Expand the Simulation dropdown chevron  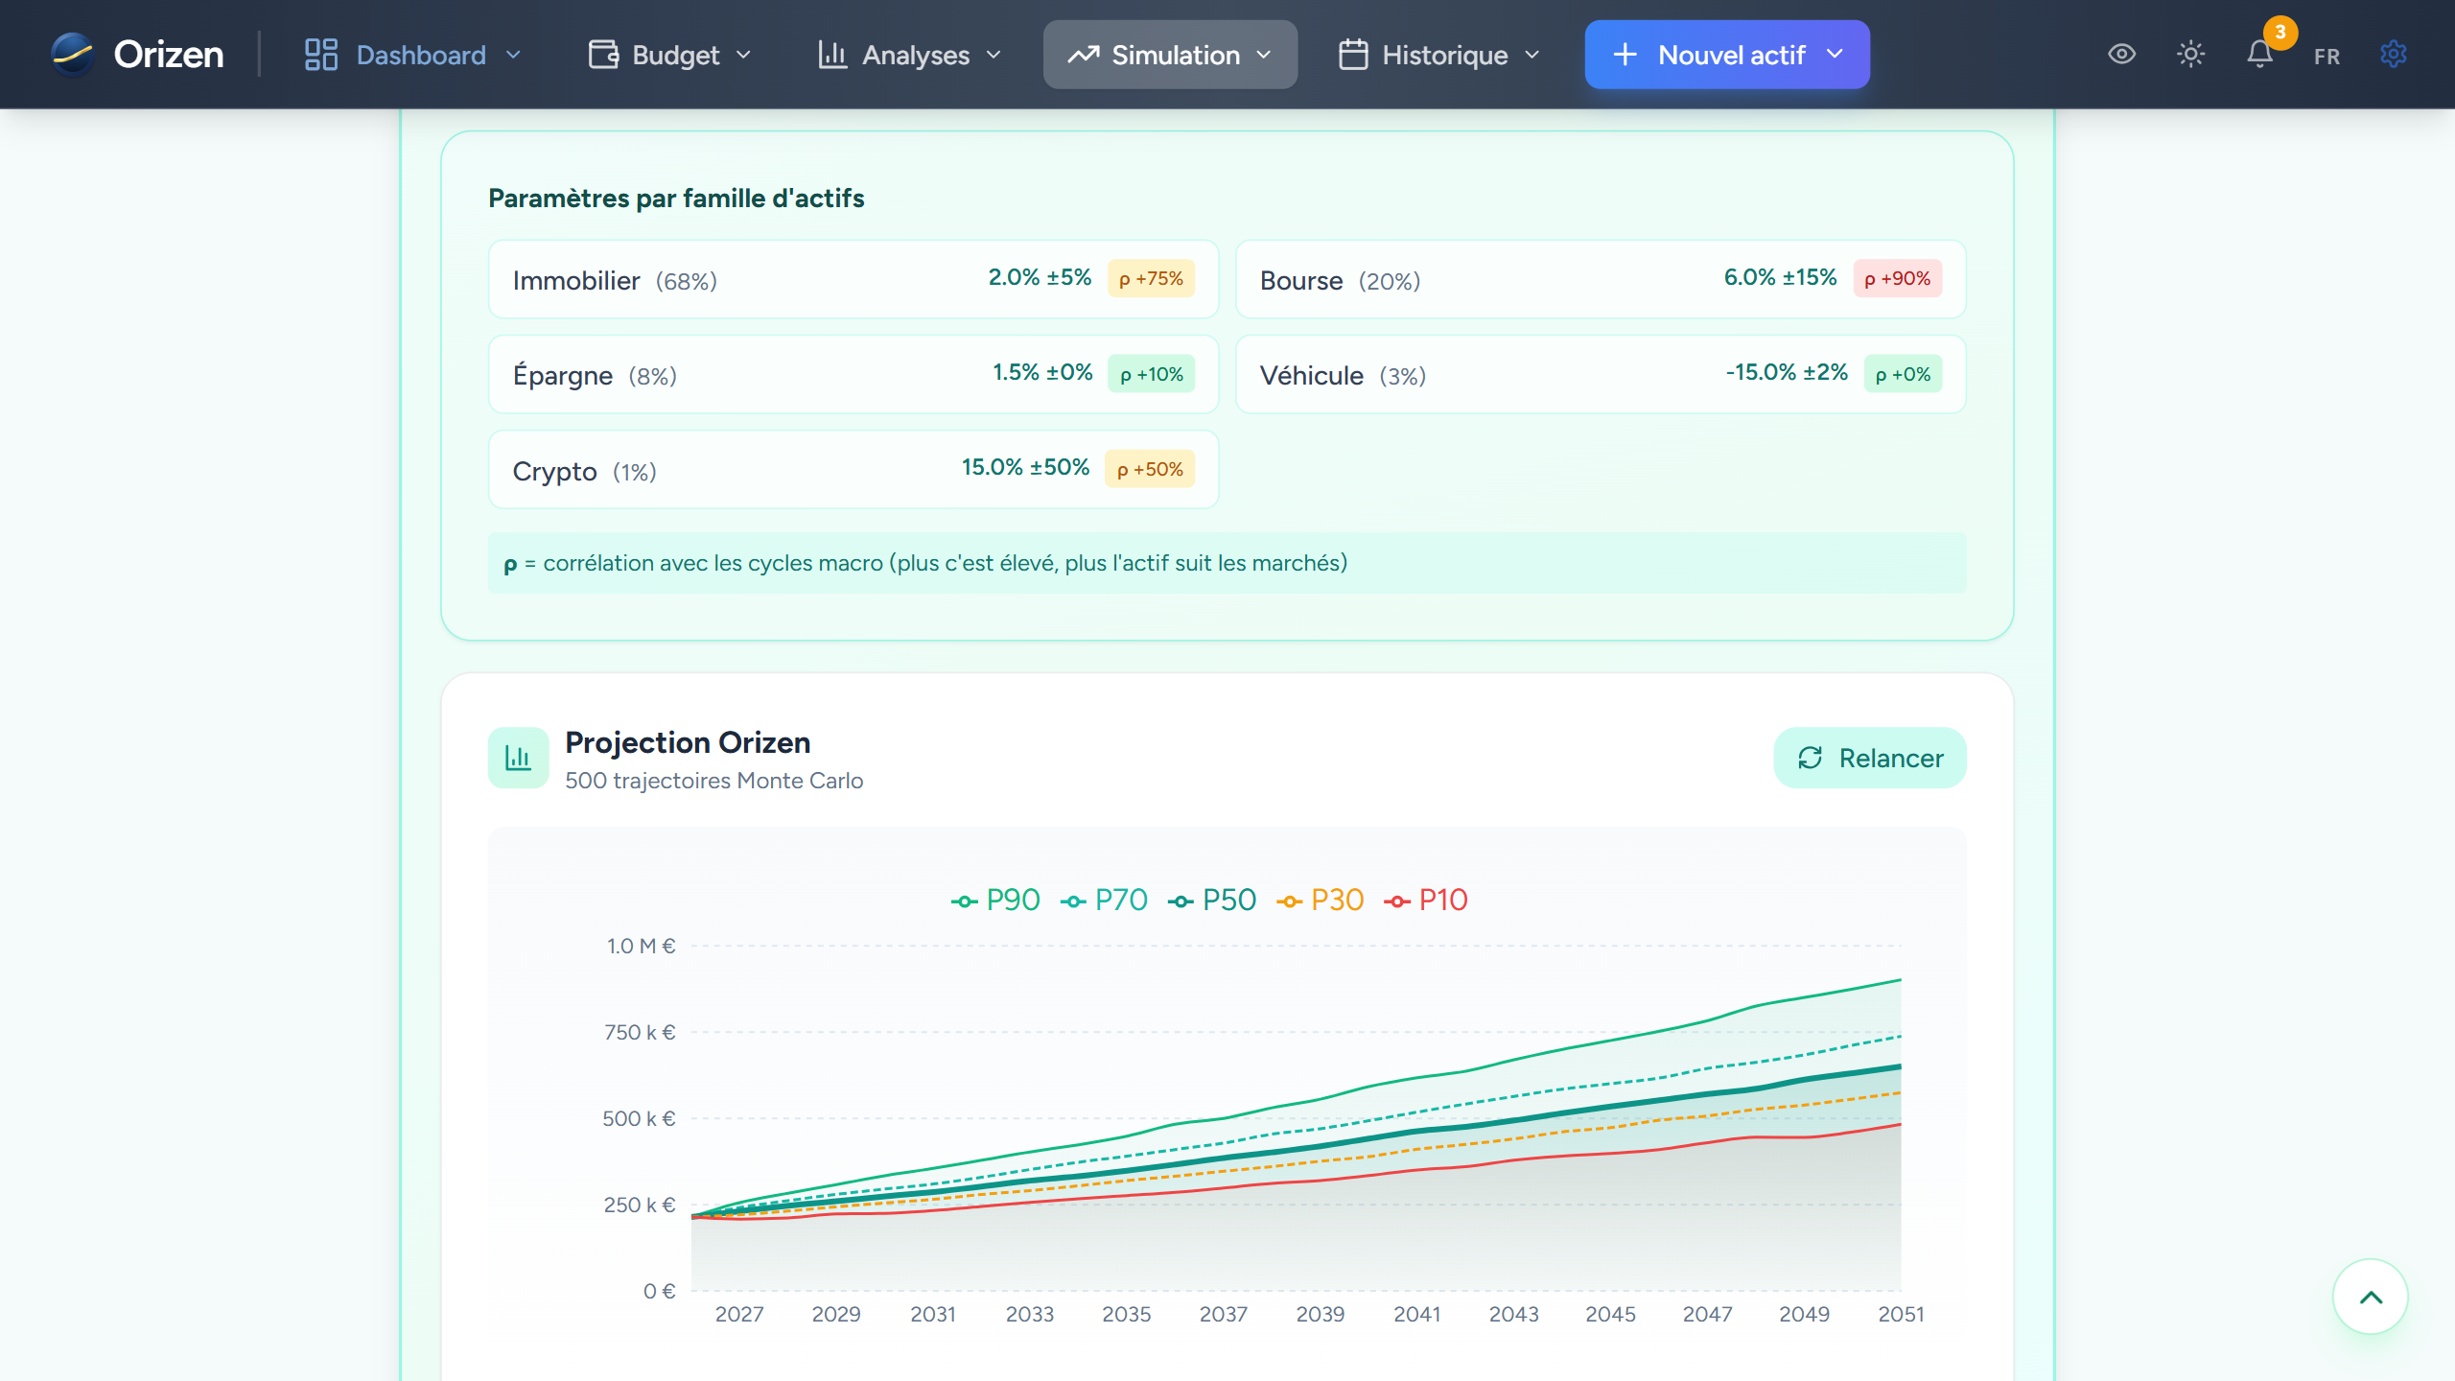coord(1264,55)
